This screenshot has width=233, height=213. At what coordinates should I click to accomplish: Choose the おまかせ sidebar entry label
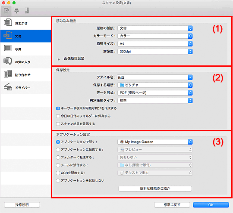pos(21,23)
